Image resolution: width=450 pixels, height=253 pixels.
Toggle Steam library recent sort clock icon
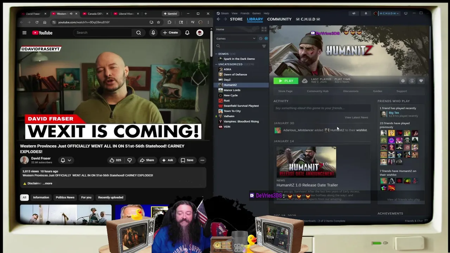261,39
